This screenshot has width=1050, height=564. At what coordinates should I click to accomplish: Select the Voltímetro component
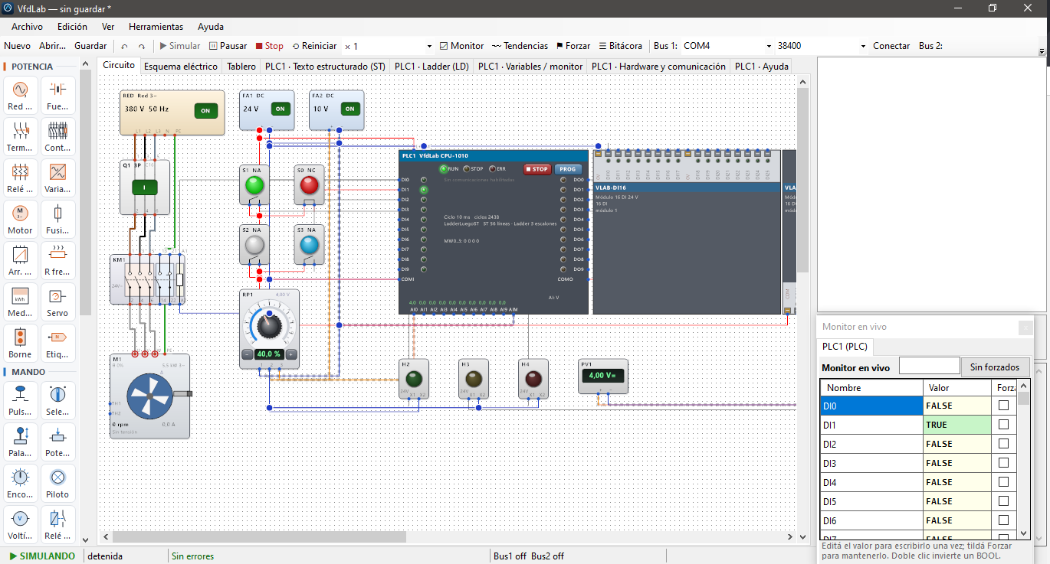pos(20,524)
